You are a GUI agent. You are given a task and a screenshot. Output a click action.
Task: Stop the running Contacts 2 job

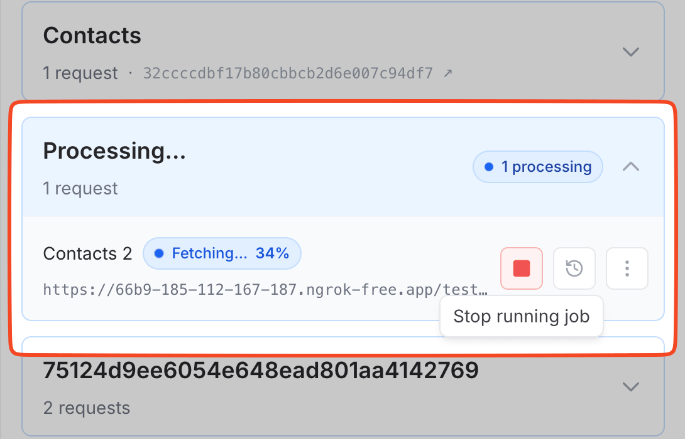click(521, 268)
